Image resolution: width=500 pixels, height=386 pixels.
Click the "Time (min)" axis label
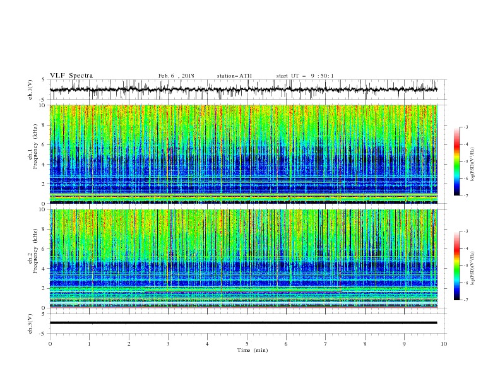[253, 350]
